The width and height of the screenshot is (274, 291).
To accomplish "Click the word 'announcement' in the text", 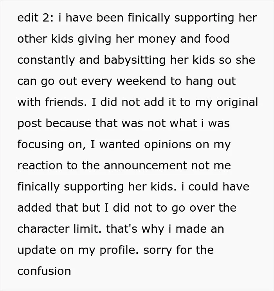I will pyautogui.click(x=146, y=165).
